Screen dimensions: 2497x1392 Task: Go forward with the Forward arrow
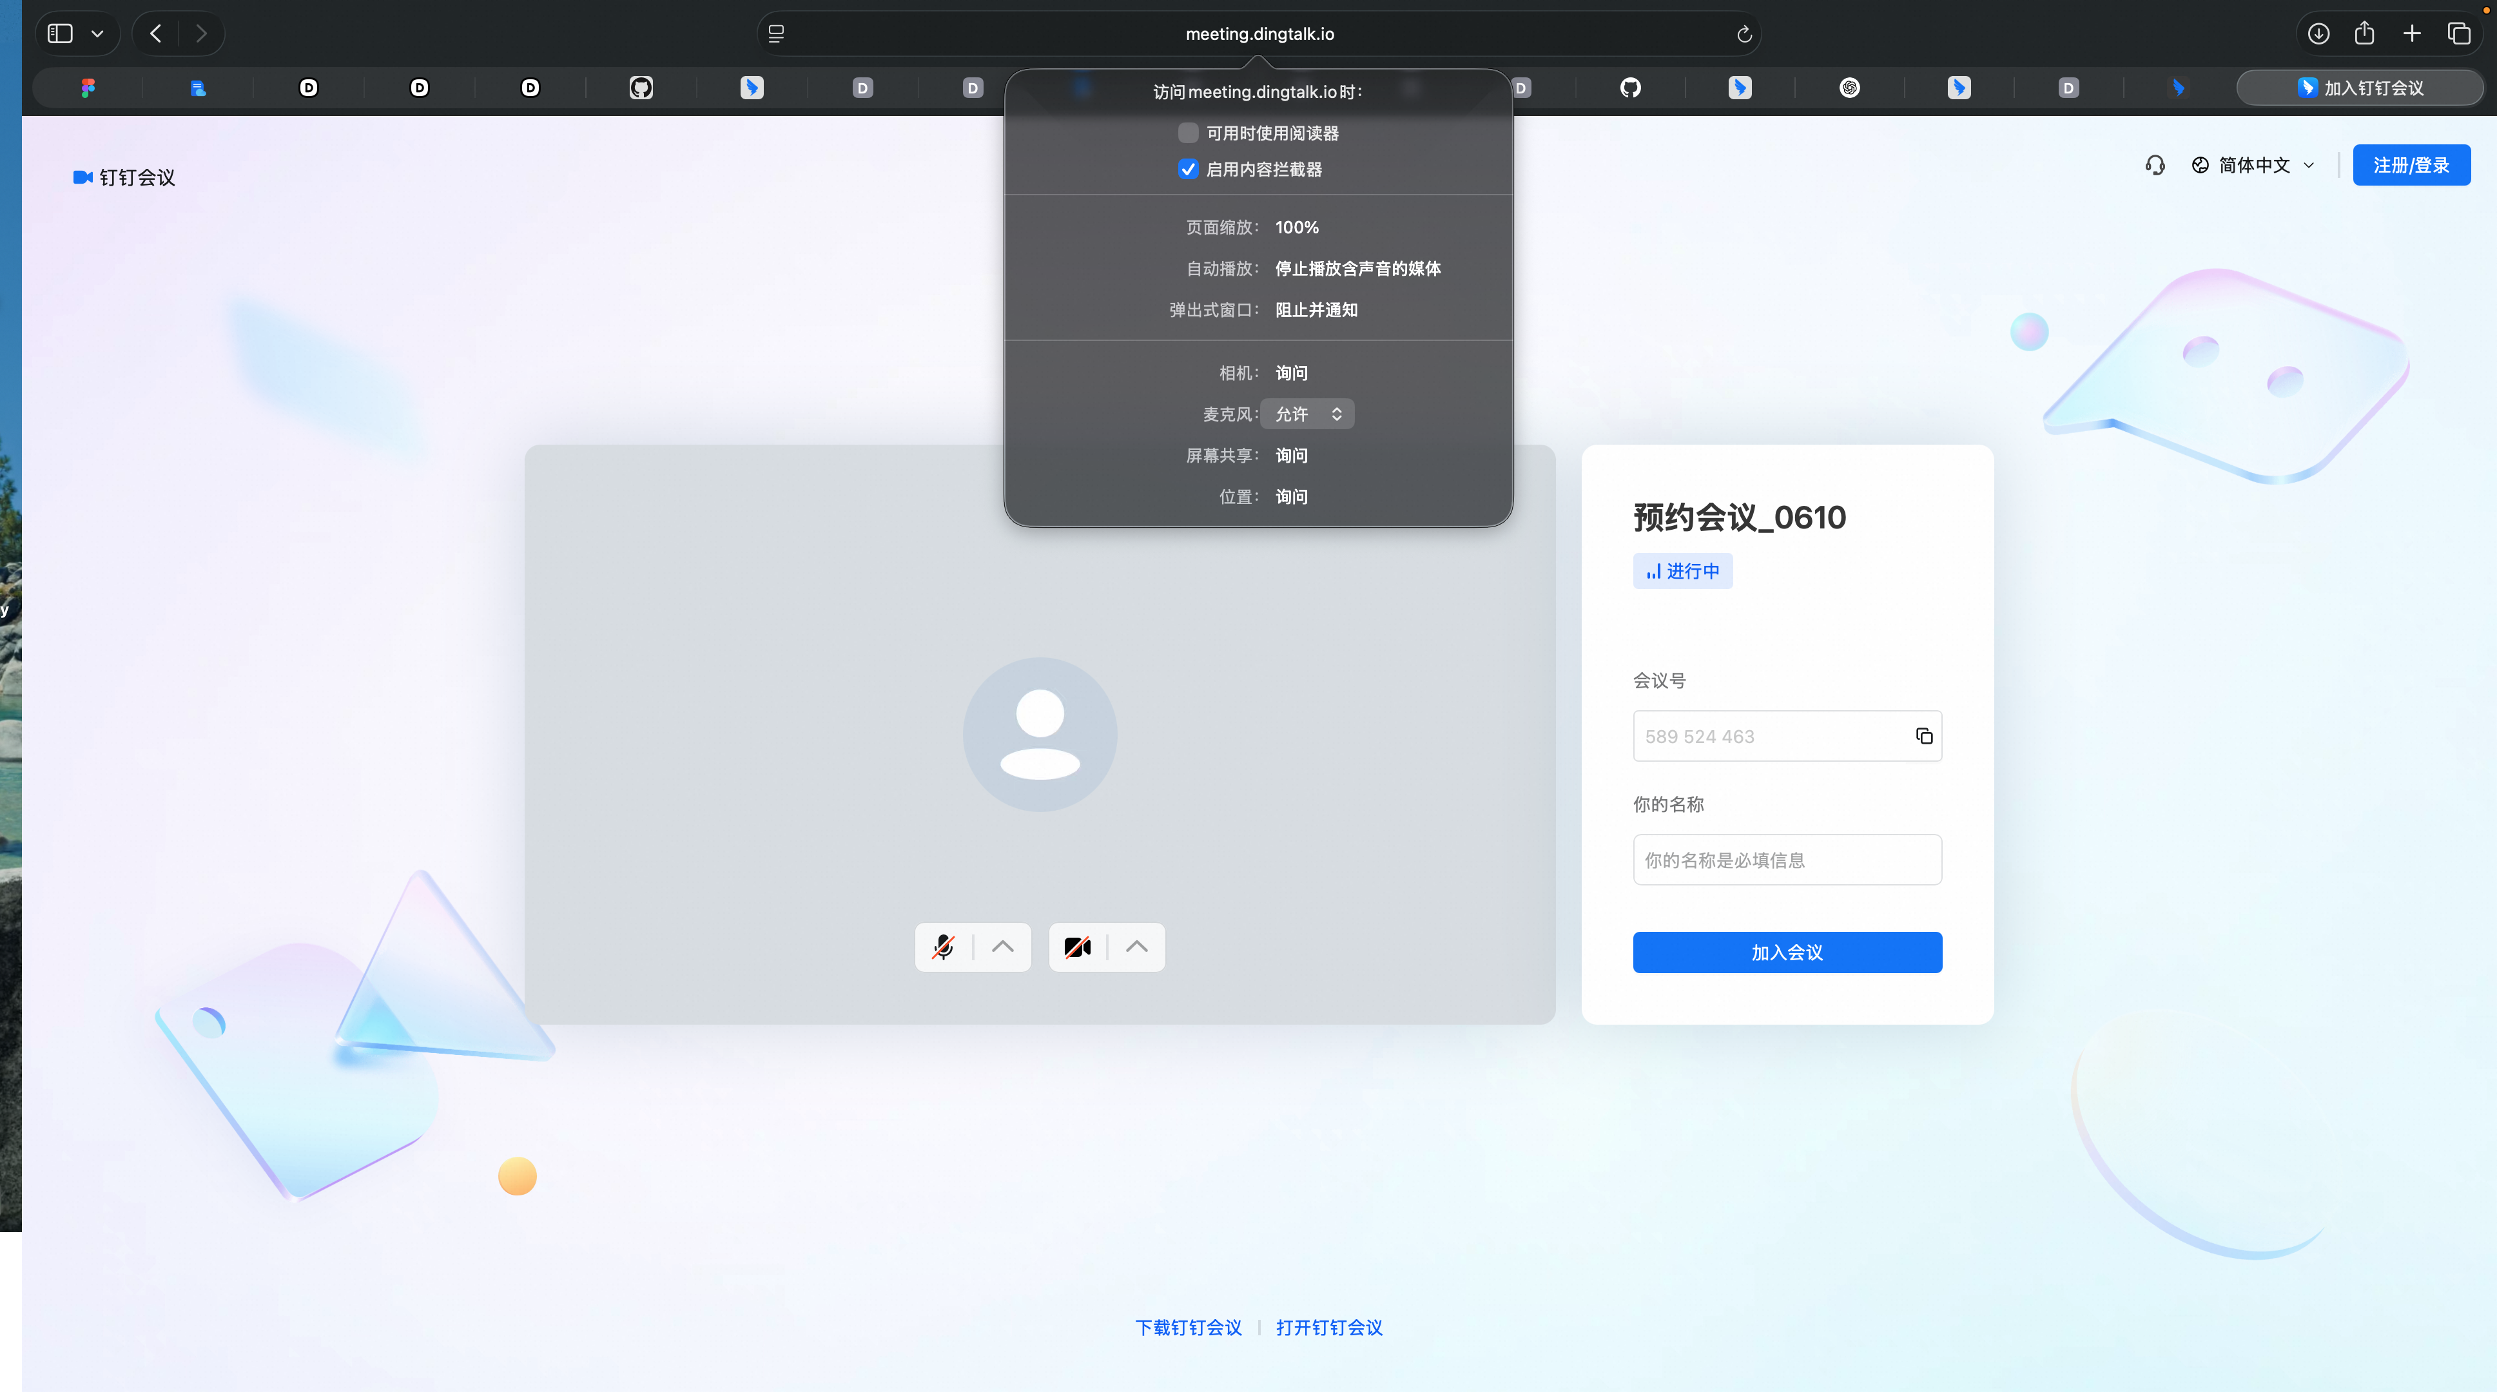click(200, 34)
